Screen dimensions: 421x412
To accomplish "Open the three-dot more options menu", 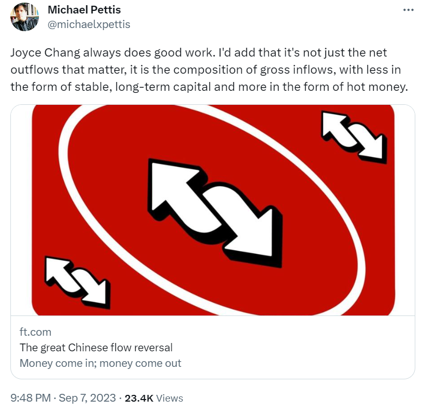I will pos(409,10).
